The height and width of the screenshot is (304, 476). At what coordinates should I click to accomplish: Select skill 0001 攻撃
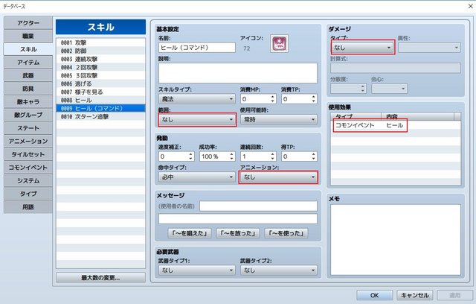(100, 42)
